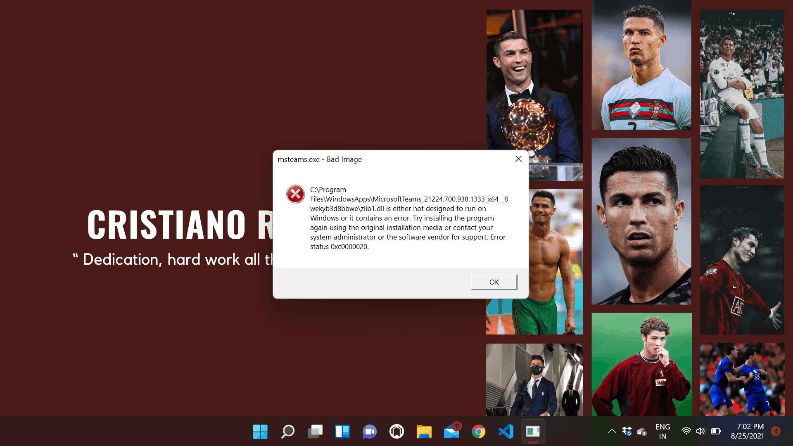Open clock and calendar flyout
This screenshot has width=793, height=446.
tap(747, 431)
